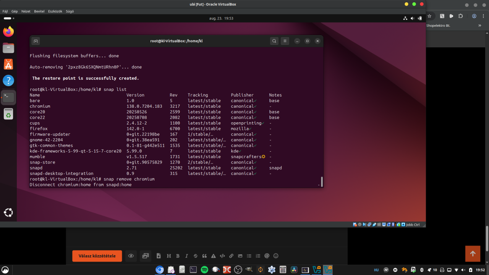
Task: Click the terminal search icon
Action: pyautogui.click(x=274, y=41)
